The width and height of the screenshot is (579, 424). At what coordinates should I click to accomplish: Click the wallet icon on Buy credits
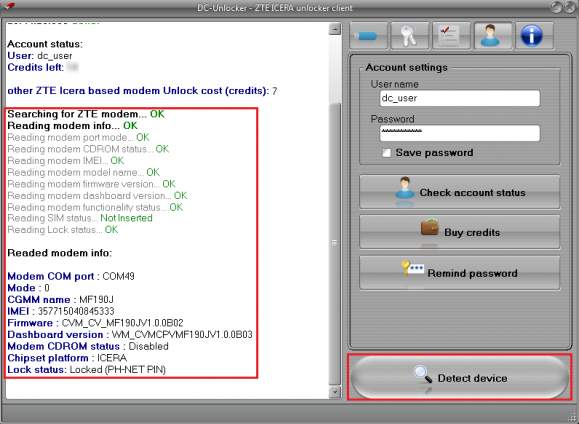(x=430, y=228)
